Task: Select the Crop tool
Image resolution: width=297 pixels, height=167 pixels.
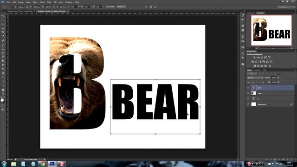Action: click(3, 32)
